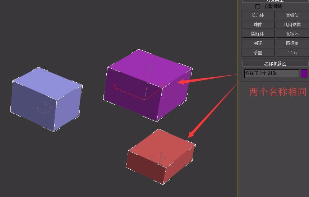309x197 pixels.
Task: Pick the 几何球体 geosphere button
Action: pos(292,24)
